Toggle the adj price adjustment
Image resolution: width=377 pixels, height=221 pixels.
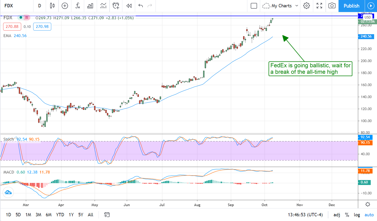[x=337, y=215]
